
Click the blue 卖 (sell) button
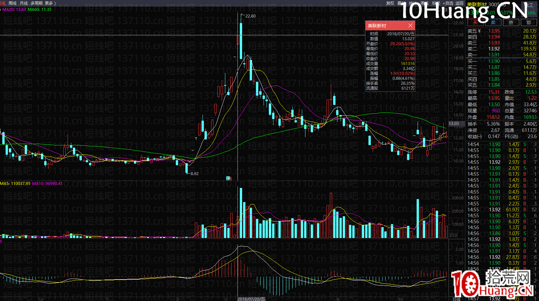pyautogui.click(x=493, y=22)
